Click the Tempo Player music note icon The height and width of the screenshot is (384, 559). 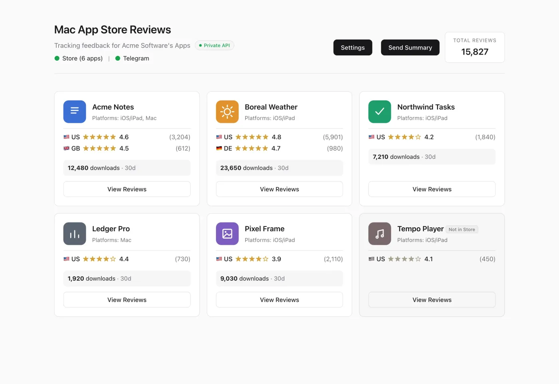pos(380,234)
